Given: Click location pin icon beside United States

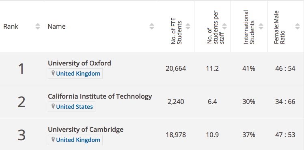Looking at the screenshot, I should click(53, 107).
